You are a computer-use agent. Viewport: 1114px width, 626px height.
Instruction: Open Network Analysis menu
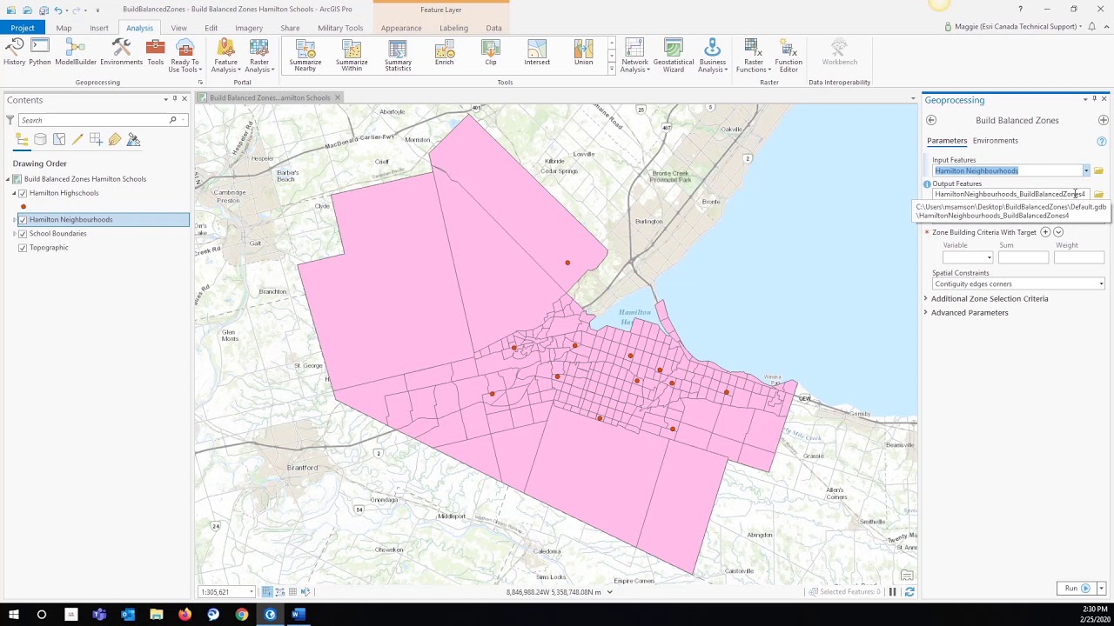[634, 57]
